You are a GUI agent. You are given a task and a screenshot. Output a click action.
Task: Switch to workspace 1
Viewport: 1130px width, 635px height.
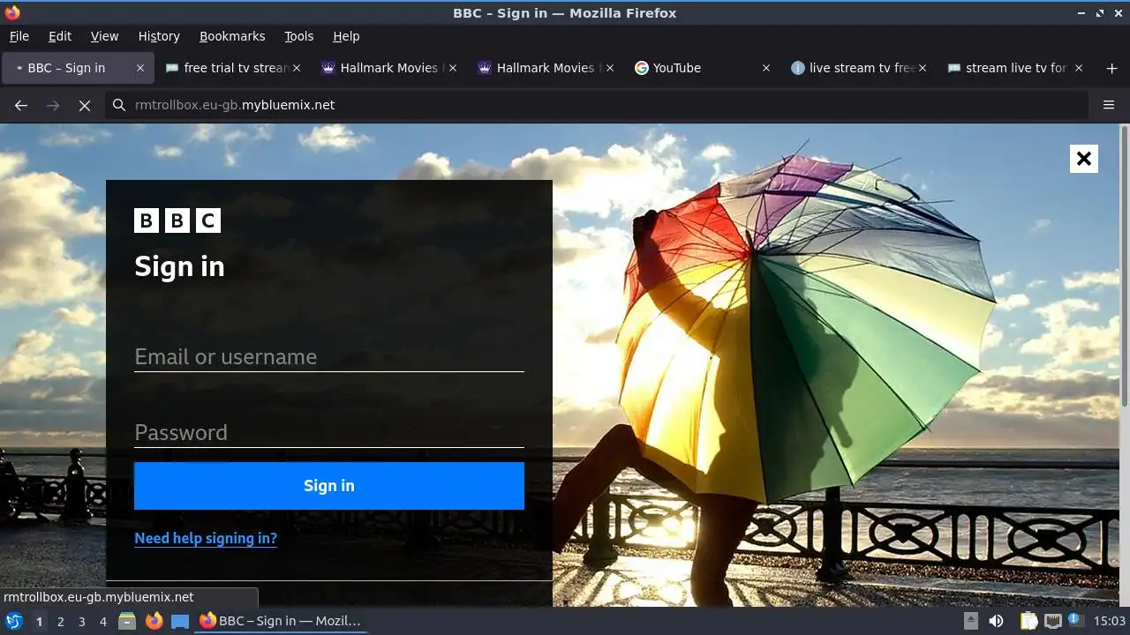(x=39, y=621)
